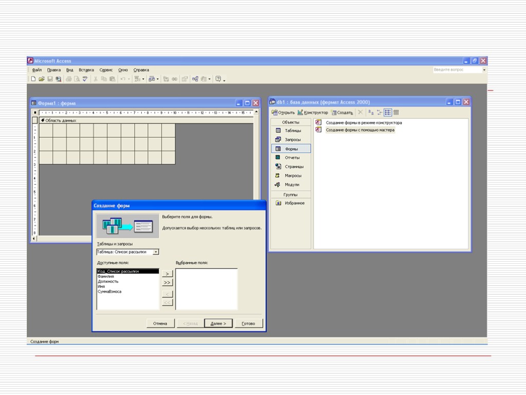
Task: Click the Script Editor icon
Action: coord(175,79)
